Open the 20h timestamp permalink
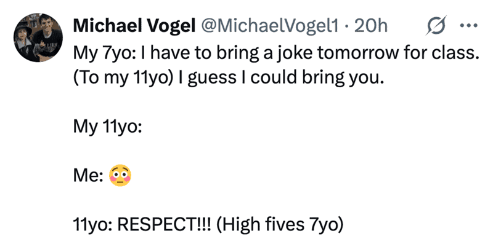 pos(371,26)
